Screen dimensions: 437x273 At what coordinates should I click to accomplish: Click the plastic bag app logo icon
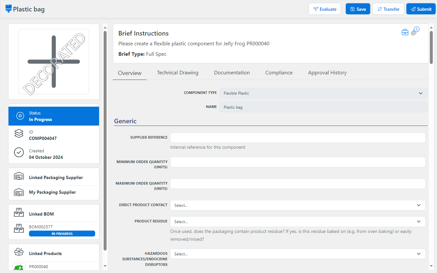[x=8, y=8]
